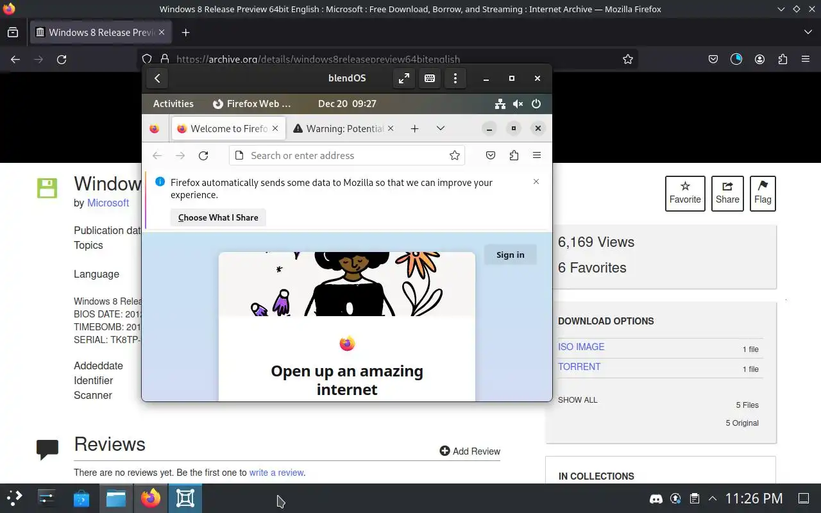Open the Microsoft author link
The height and width of the screenshot is (513, 821).
tap(108, 203)
